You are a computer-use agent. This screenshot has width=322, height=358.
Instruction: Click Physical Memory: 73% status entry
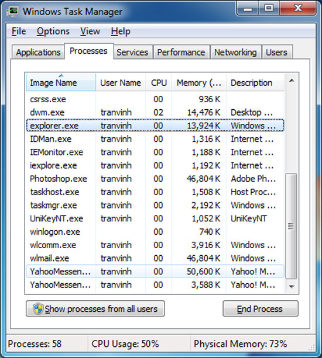(240, 343)
